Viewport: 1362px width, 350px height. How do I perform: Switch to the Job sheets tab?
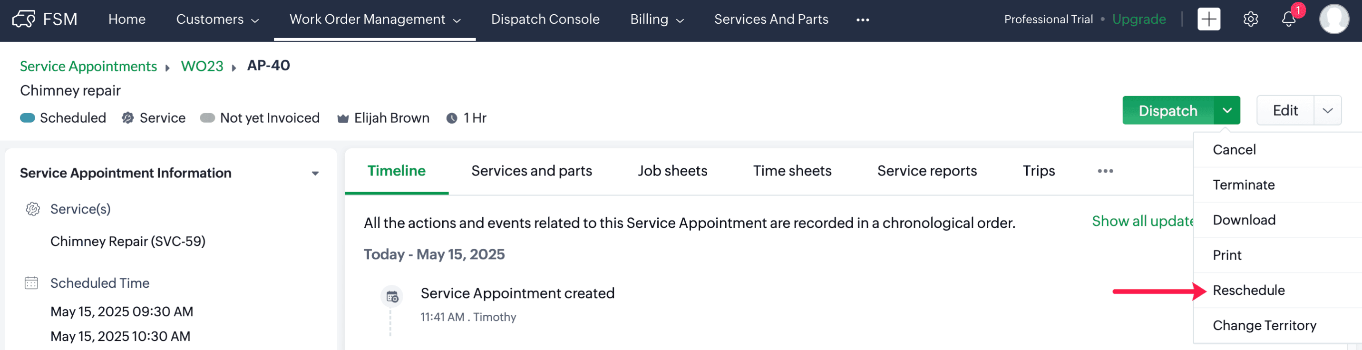pos(672,171)
